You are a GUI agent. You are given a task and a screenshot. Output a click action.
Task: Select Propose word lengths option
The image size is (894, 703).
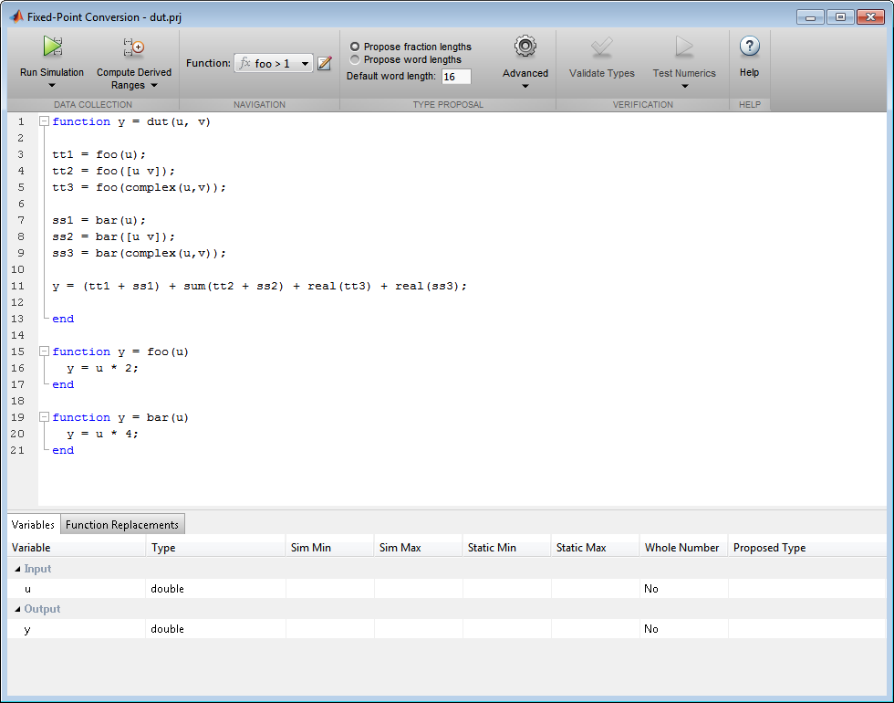[x=355, y=59]
